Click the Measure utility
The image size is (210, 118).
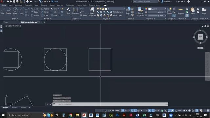180,11
